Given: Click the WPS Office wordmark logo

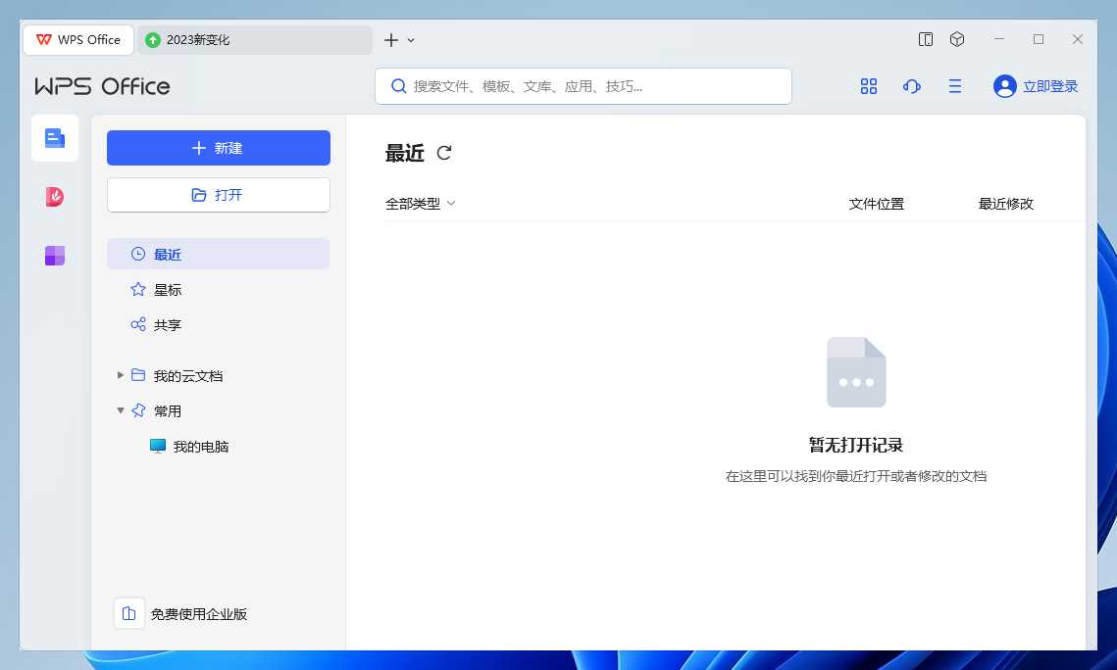Looking at the screenshot, I should click(x=103, y=86).
